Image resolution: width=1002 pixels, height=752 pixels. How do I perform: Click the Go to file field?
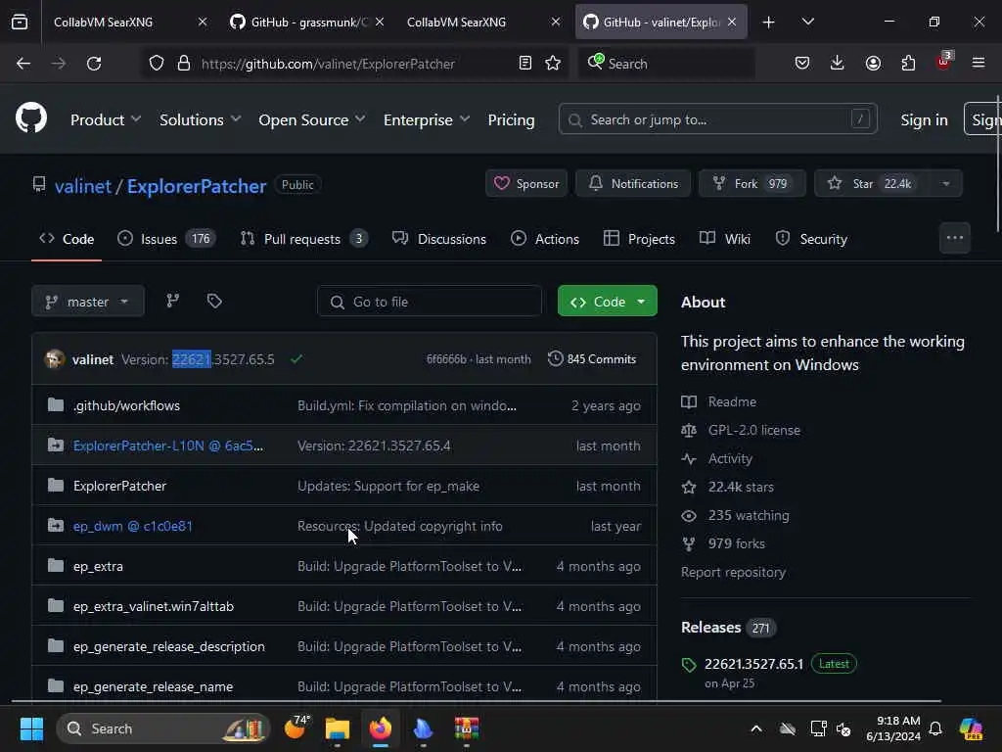429,302
